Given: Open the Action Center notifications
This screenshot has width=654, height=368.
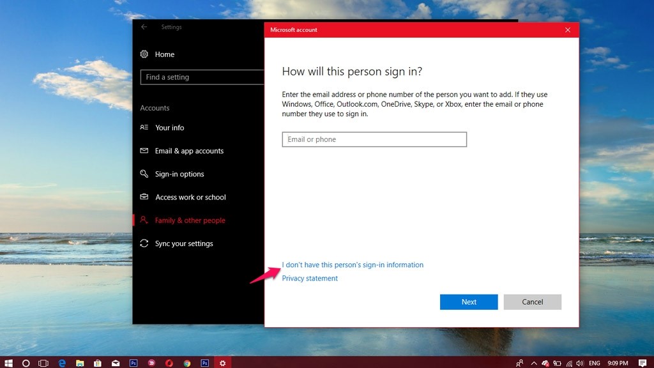Looking at the screenshot, I should click(643, 363).
